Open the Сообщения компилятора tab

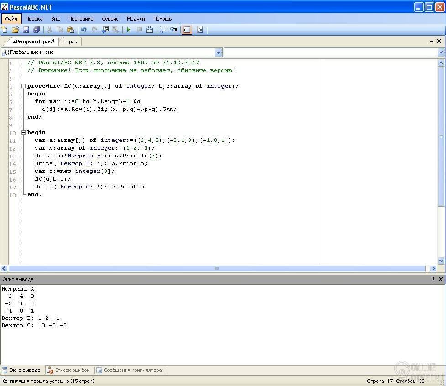[x=130, y=370]
